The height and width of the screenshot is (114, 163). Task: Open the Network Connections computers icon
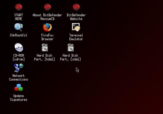[x=19, y=68]
